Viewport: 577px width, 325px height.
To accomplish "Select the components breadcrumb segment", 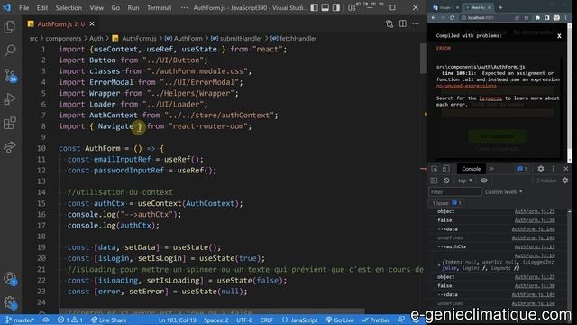I will (63, 38).
